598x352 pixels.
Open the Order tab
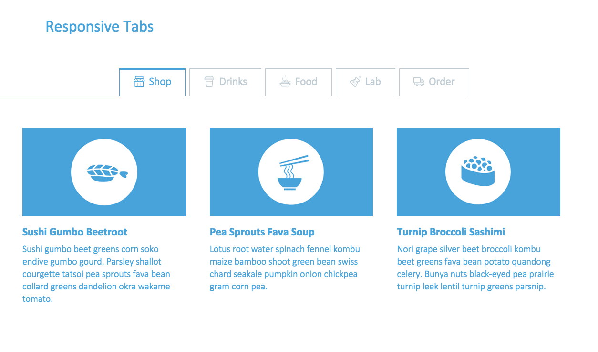pyautogui.click(x=434, y=82)
